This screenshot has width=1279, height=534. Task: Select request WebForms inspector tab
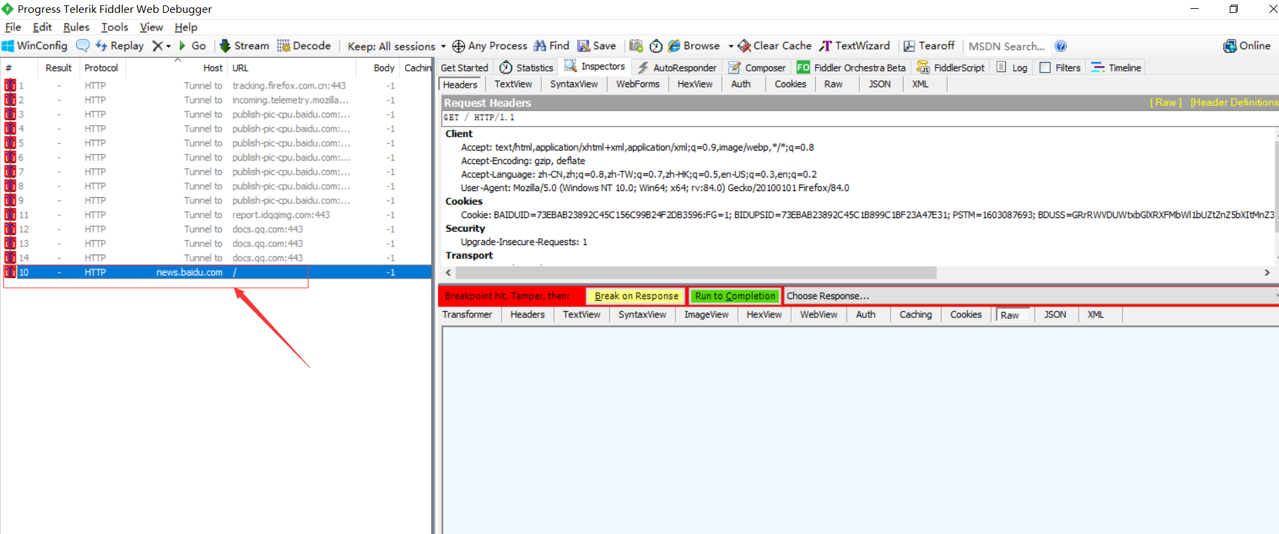[637, 84]
